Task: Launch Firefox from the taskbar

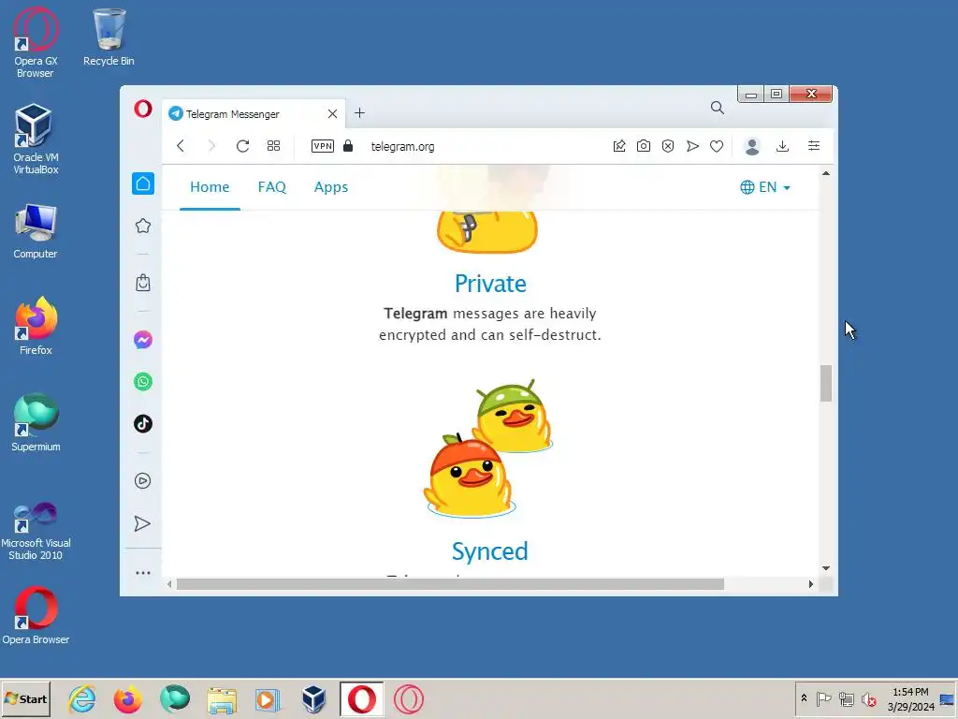Action: tap(127, 699)
